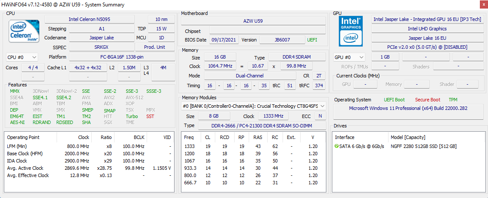Click the 1.50M L2 cache value

click(x=129, y=68)
